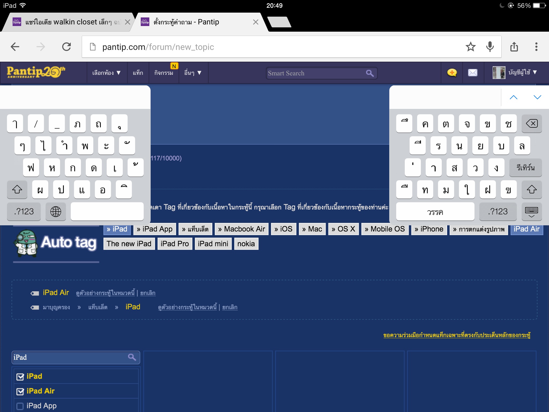Select the nokia tag
Screen dimensions: 549x412
click(x=246, y=244)
